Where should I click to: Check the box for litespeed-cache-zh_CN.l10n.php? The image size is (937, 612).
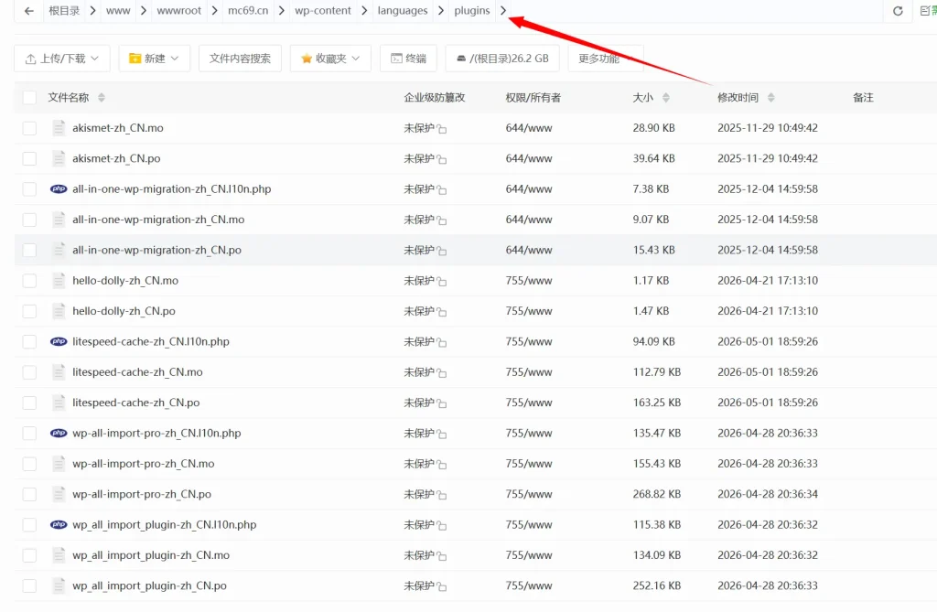pos(29,341)
